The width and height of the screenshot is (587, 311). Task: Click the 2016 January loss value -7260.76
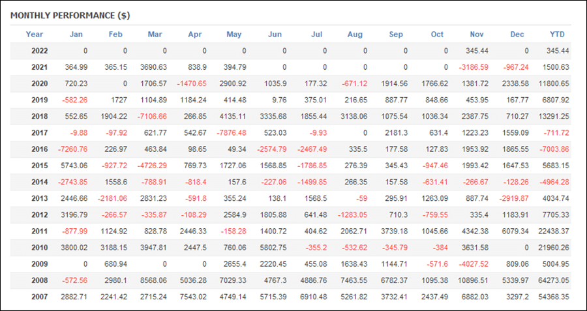pos(72,149)
